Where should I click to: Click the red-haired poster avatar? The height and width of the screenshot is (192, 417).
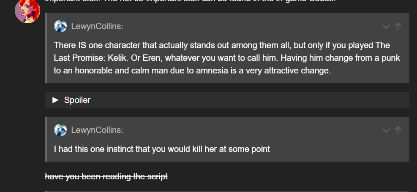coord(27,11)
